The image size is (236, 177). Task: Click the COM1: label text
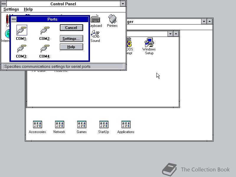(x=21, y=39)
